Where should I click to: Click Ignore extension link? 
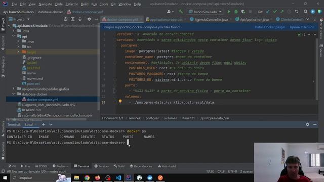pos(302,27)
